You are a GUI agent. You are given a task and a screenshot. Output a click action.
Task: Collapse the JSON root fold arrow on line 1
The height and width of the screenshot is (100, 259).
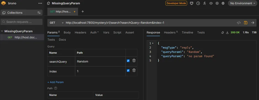click(x=153, y=44)
